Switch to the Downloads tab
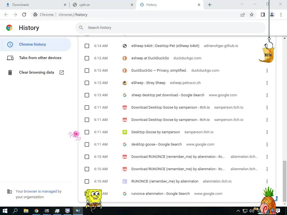287x215 pixels. tap(35, 5)
